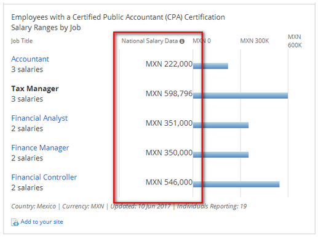Click 2 salaries under Financial Analyst
Screen dimensions: 318x238
pyautogui.click(x=27, y=129)
